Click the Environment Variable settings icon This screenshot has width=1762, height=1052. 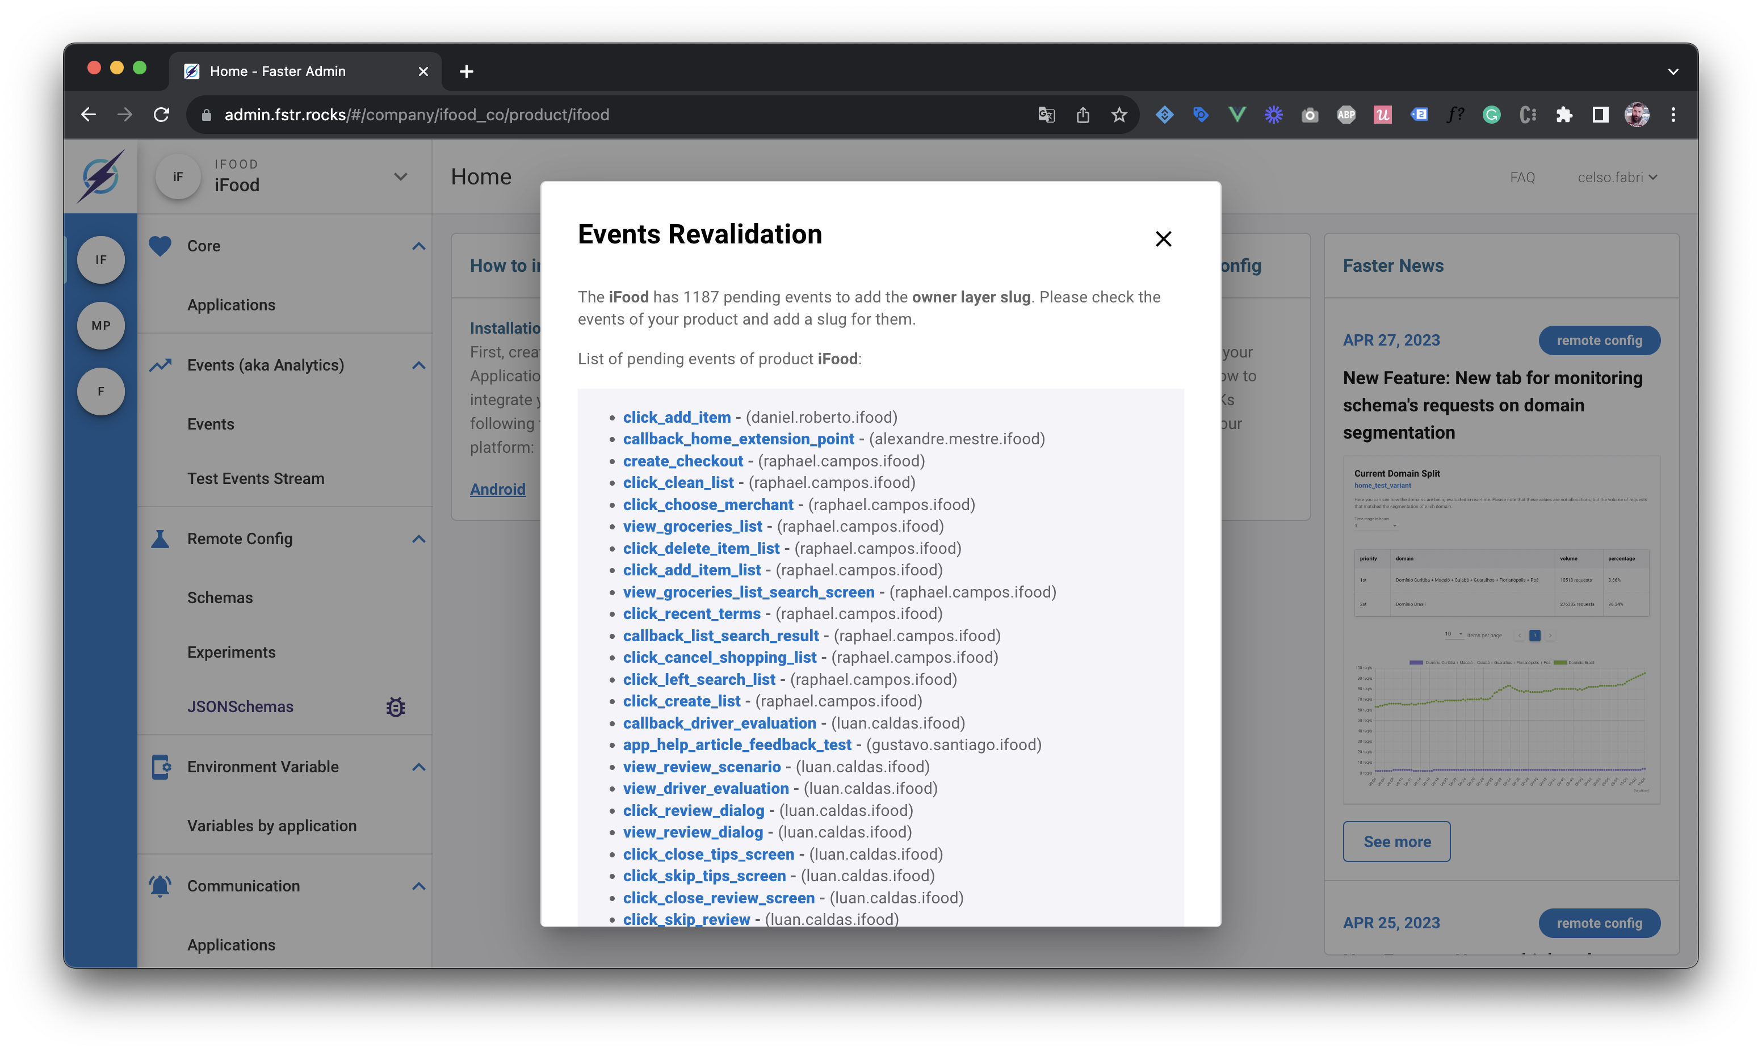click(x=161, y=767)
